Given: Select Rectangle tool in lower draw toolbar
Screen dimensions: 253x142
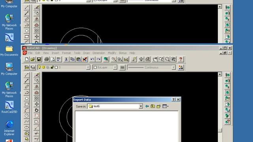Looking at the screenshot, I should [26, 104].
